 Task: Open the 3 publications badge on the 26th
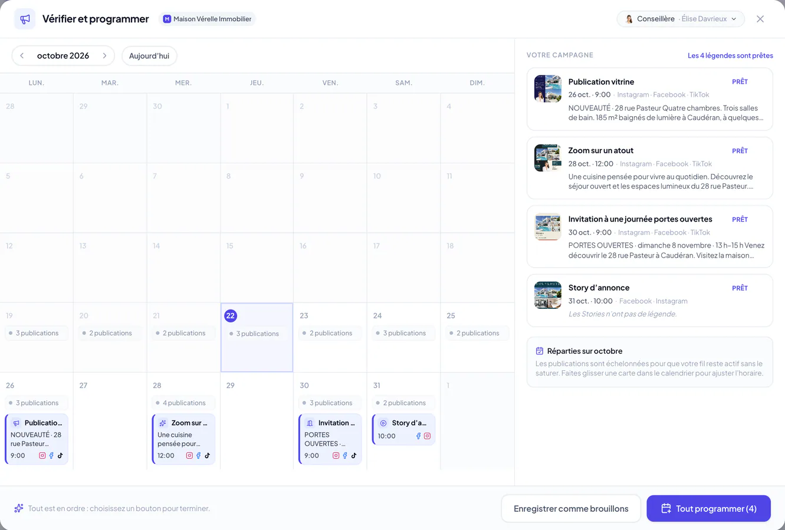pyautogui.click(x=37, y=403)
